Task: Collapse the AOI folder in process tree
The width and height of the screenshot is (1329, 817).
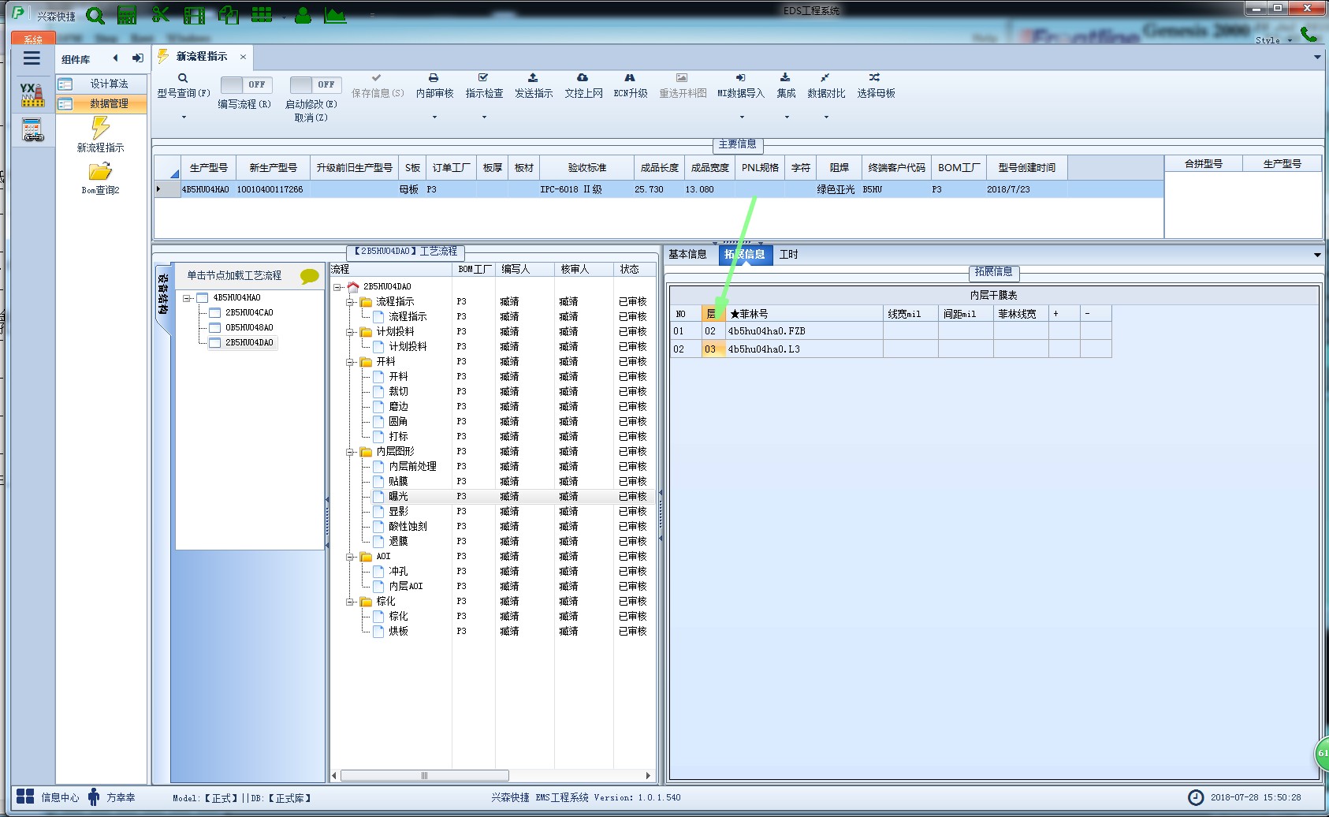Action: pos(350,557)
